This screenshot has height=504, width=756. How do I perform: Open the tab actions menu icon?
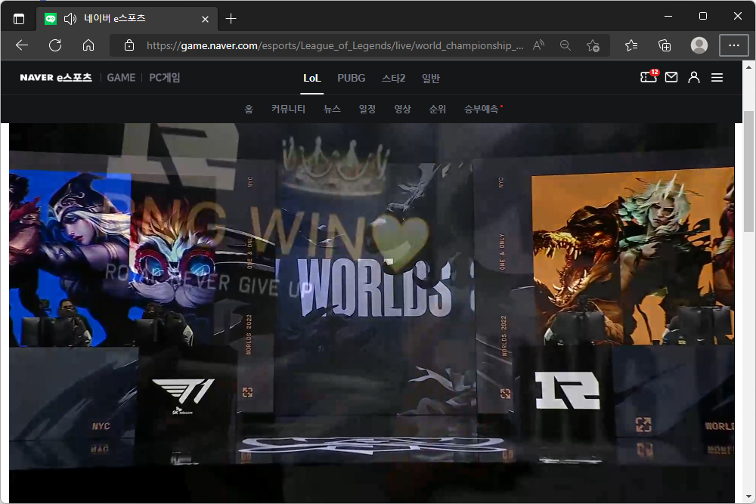click(19, 19)
